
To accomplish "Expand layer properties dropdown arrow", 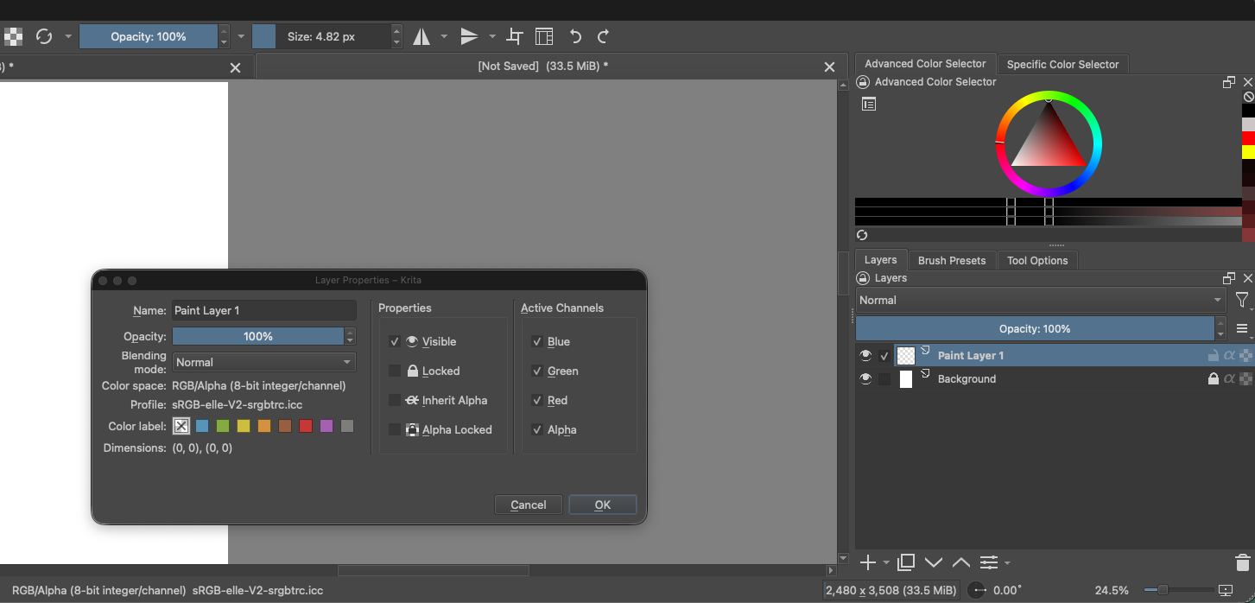I will pos(1007,563).
